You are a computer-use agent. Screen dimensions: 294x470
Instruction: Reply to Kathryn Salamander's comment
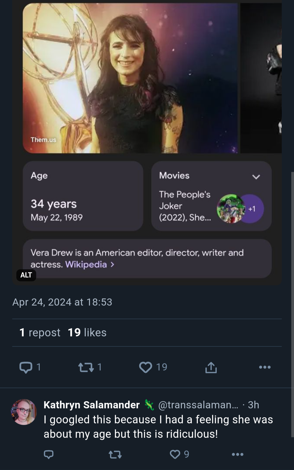[49, 454]
